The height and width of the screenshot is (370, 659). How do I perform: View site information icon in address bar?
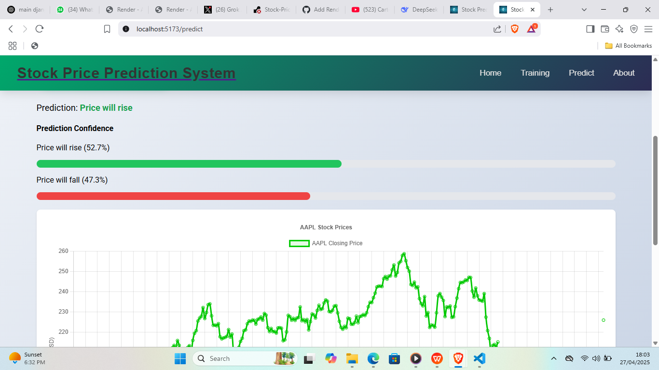(126, 29)
